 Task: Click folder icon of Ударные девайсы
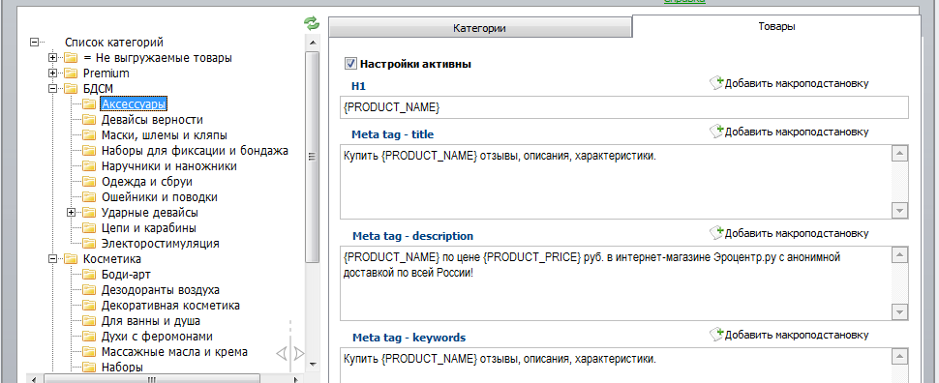(89, 213)
